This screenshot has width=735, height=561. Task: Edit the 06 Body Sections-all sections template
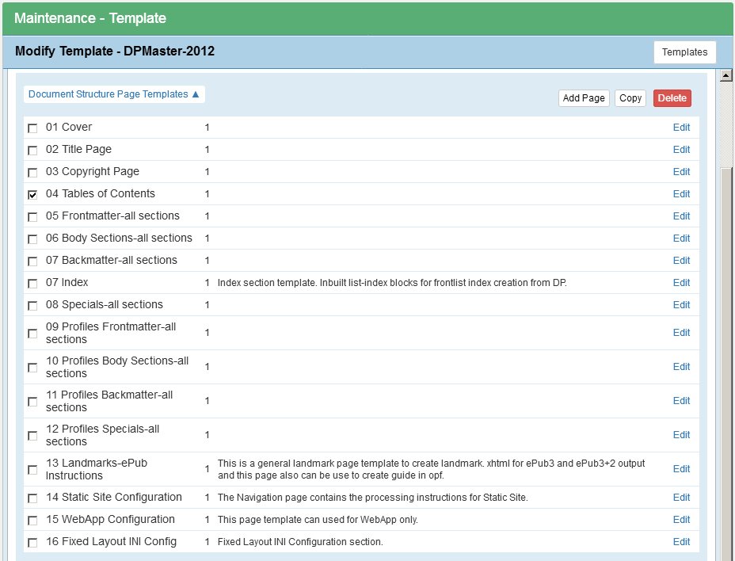point(681,238)
